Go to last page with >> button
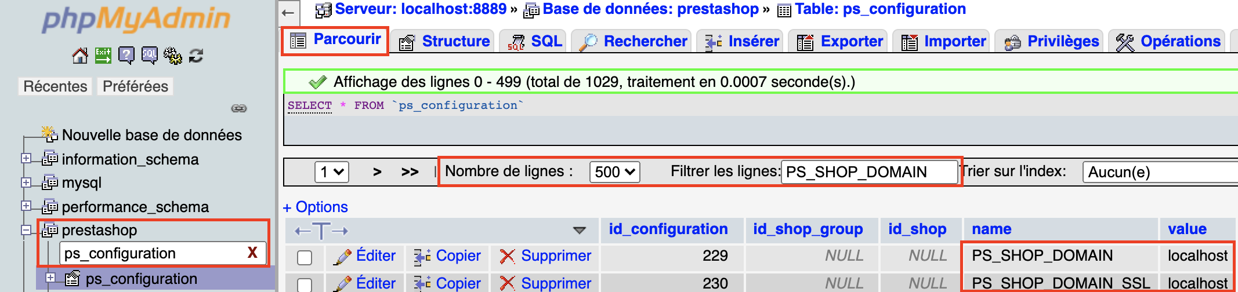1238x292 pixels. [410, 171]
